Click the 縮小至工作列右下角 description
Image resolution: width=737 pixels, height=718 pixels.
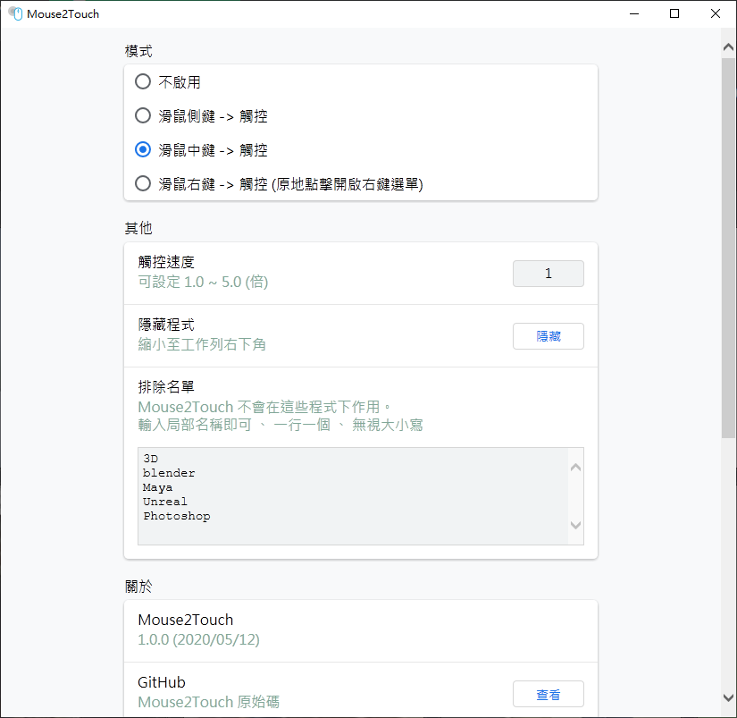coord(202,344)
